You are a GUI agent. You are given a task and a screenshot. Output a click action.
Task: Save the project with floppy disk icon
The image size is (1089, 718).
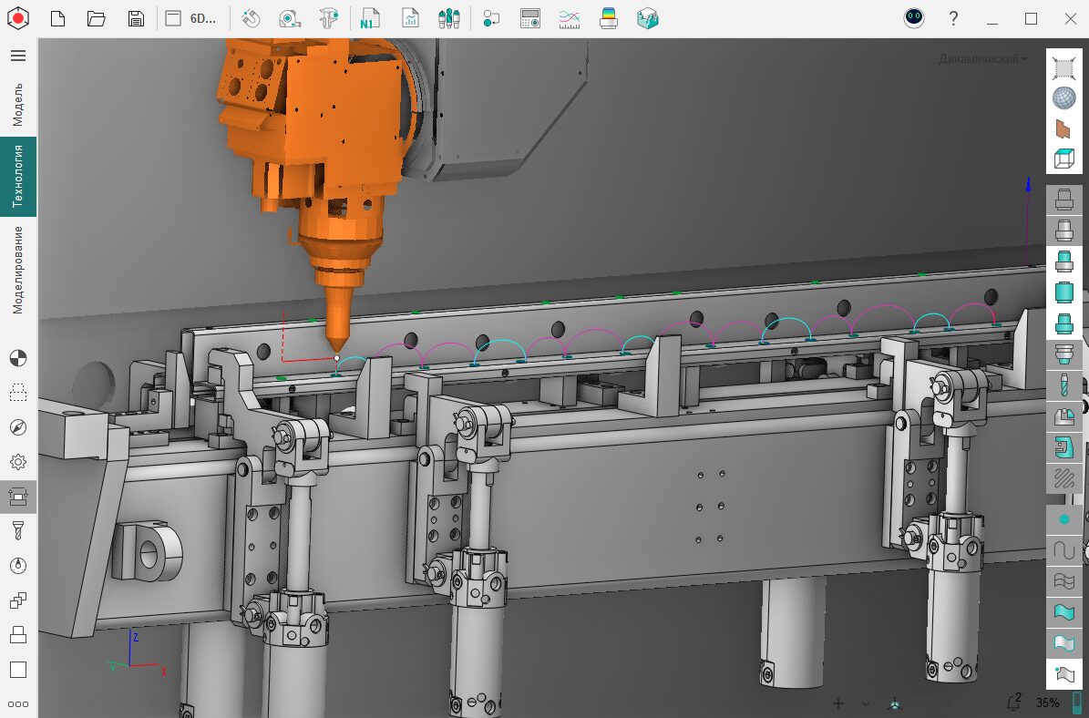[x=136, y=18]
